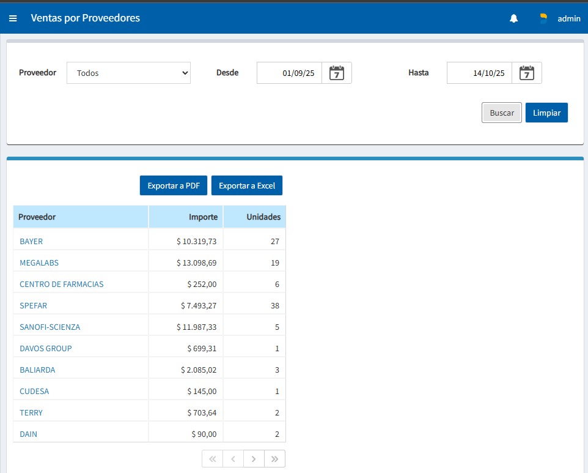Open the admin user menu
Screen dimensions: 588x473
point(568,18)
